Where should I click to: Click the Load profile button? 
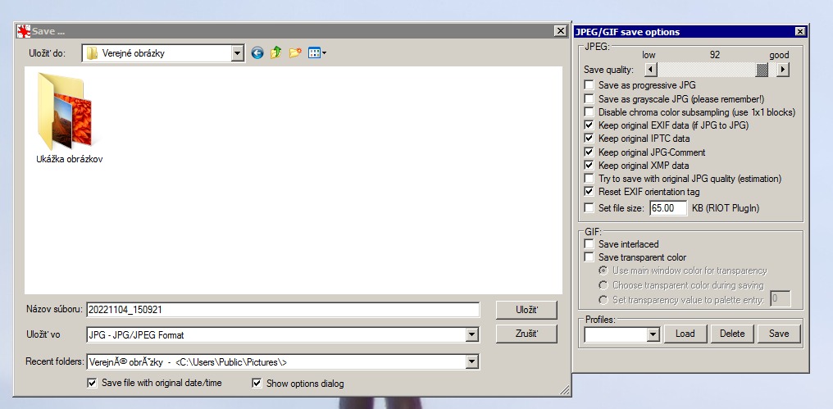[685, 334]
